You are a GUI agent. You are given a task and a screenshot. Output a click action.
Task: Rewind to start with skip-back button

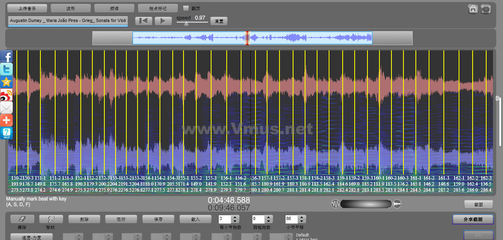point(144,21)
